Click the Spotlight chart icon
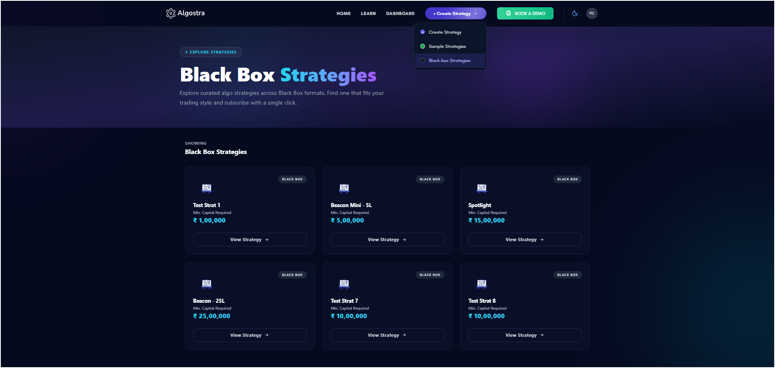775x368 pixels. (482, 188)
